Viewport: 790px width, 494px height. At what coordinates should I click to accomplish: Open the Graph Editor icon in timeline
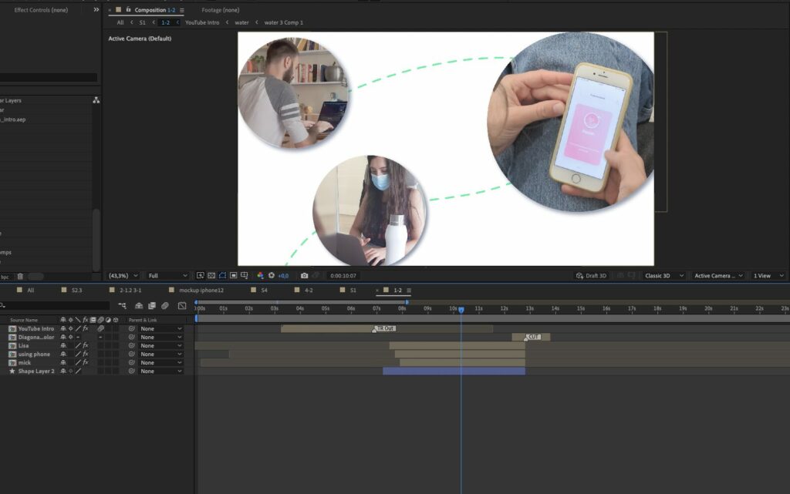tap(182, 306)
